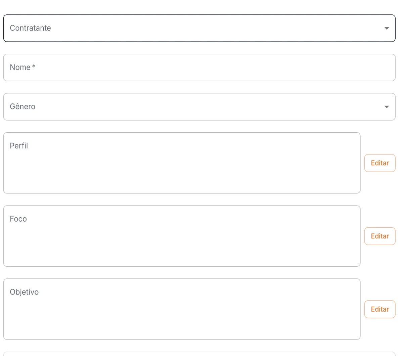
Task: Click the "Perfil" label text
Action: pos(19,146)
